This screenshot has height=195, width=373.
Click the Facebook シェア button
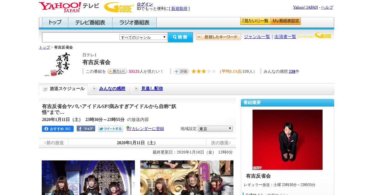(86, 129)
